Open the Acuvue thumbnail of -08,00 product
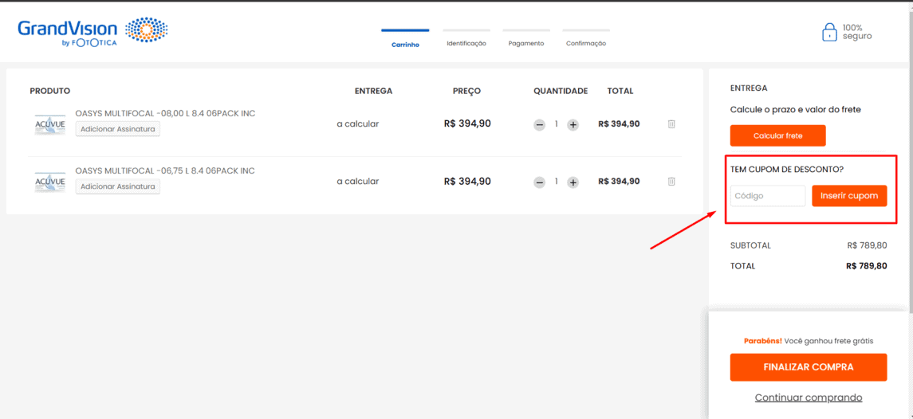Viewport: 913px width, 419px height. pos(50,125)
